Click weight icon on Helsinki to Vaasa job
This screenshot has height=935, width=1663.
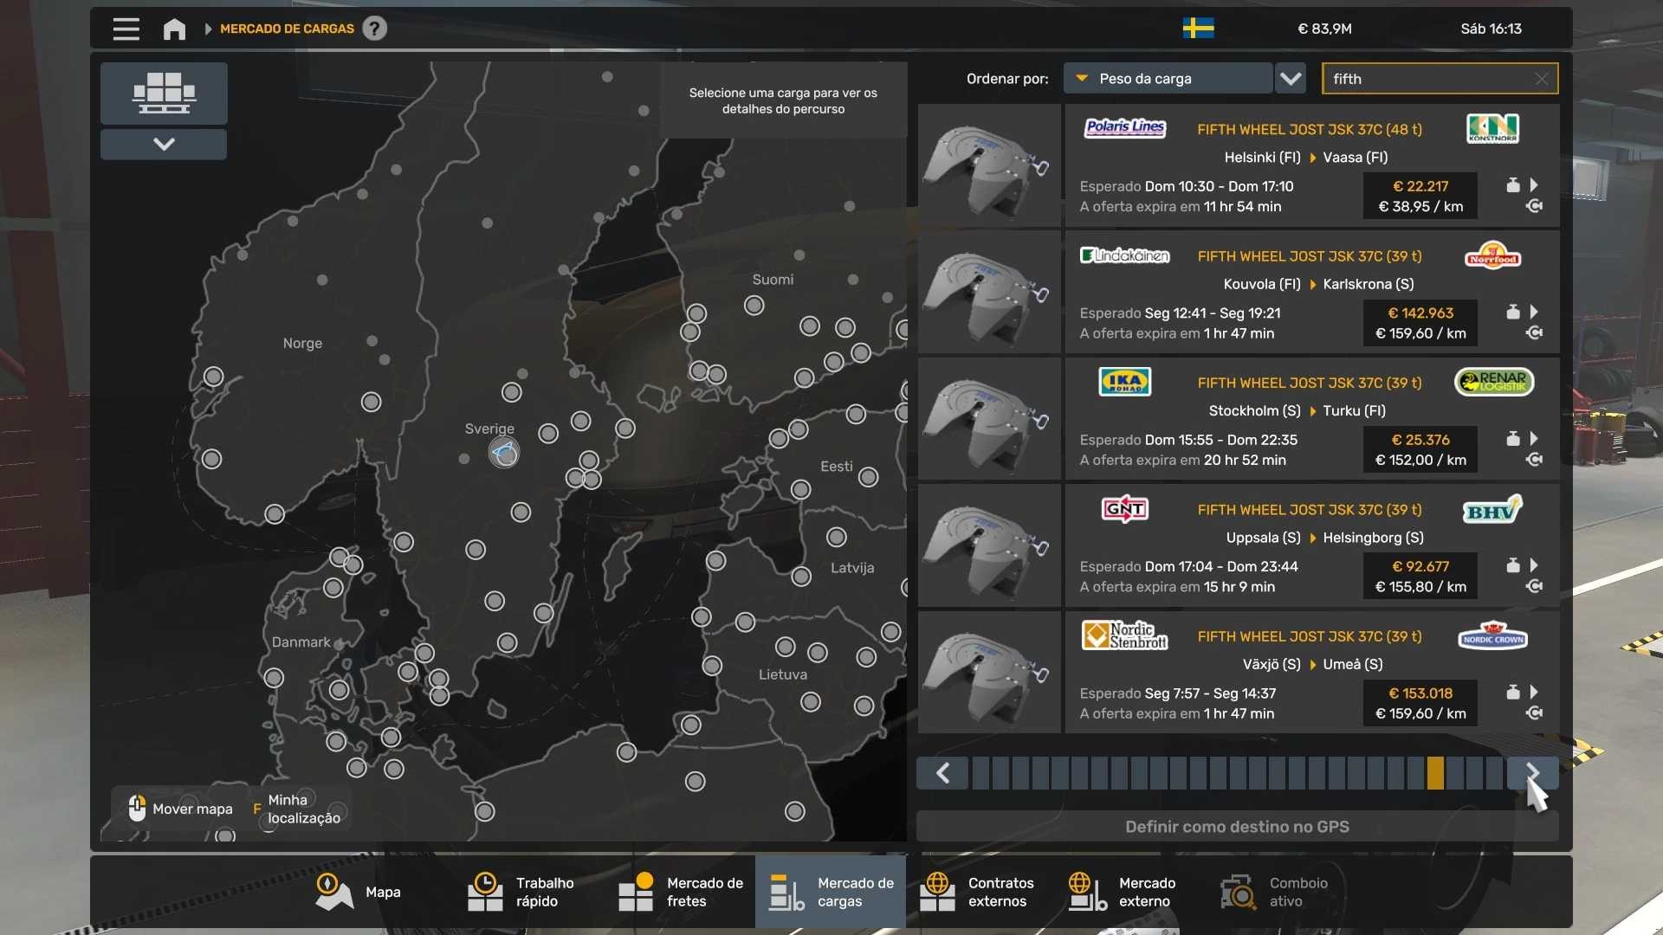tap(1512, 185)
